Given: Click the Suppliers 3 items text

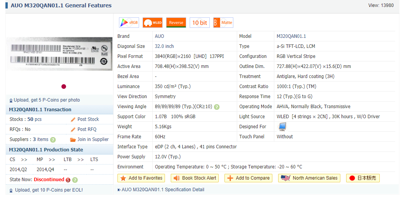Looking at the screenshot, I should 29,139.
